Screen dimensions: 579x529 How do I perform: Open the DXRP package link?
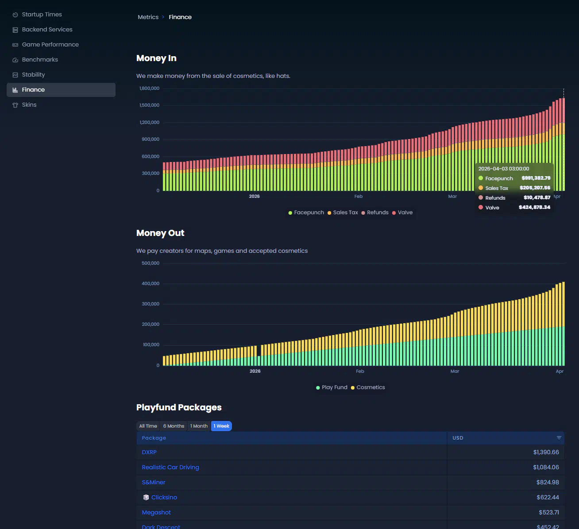149,452
